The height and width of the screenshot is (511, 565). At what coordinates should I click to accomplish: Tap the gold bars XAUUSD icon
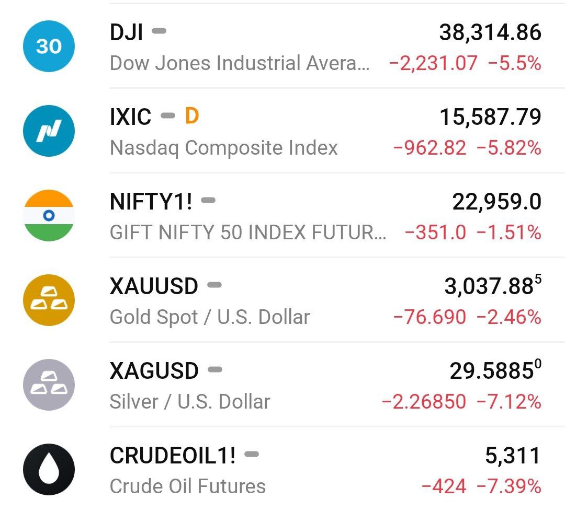click(49, 300)
